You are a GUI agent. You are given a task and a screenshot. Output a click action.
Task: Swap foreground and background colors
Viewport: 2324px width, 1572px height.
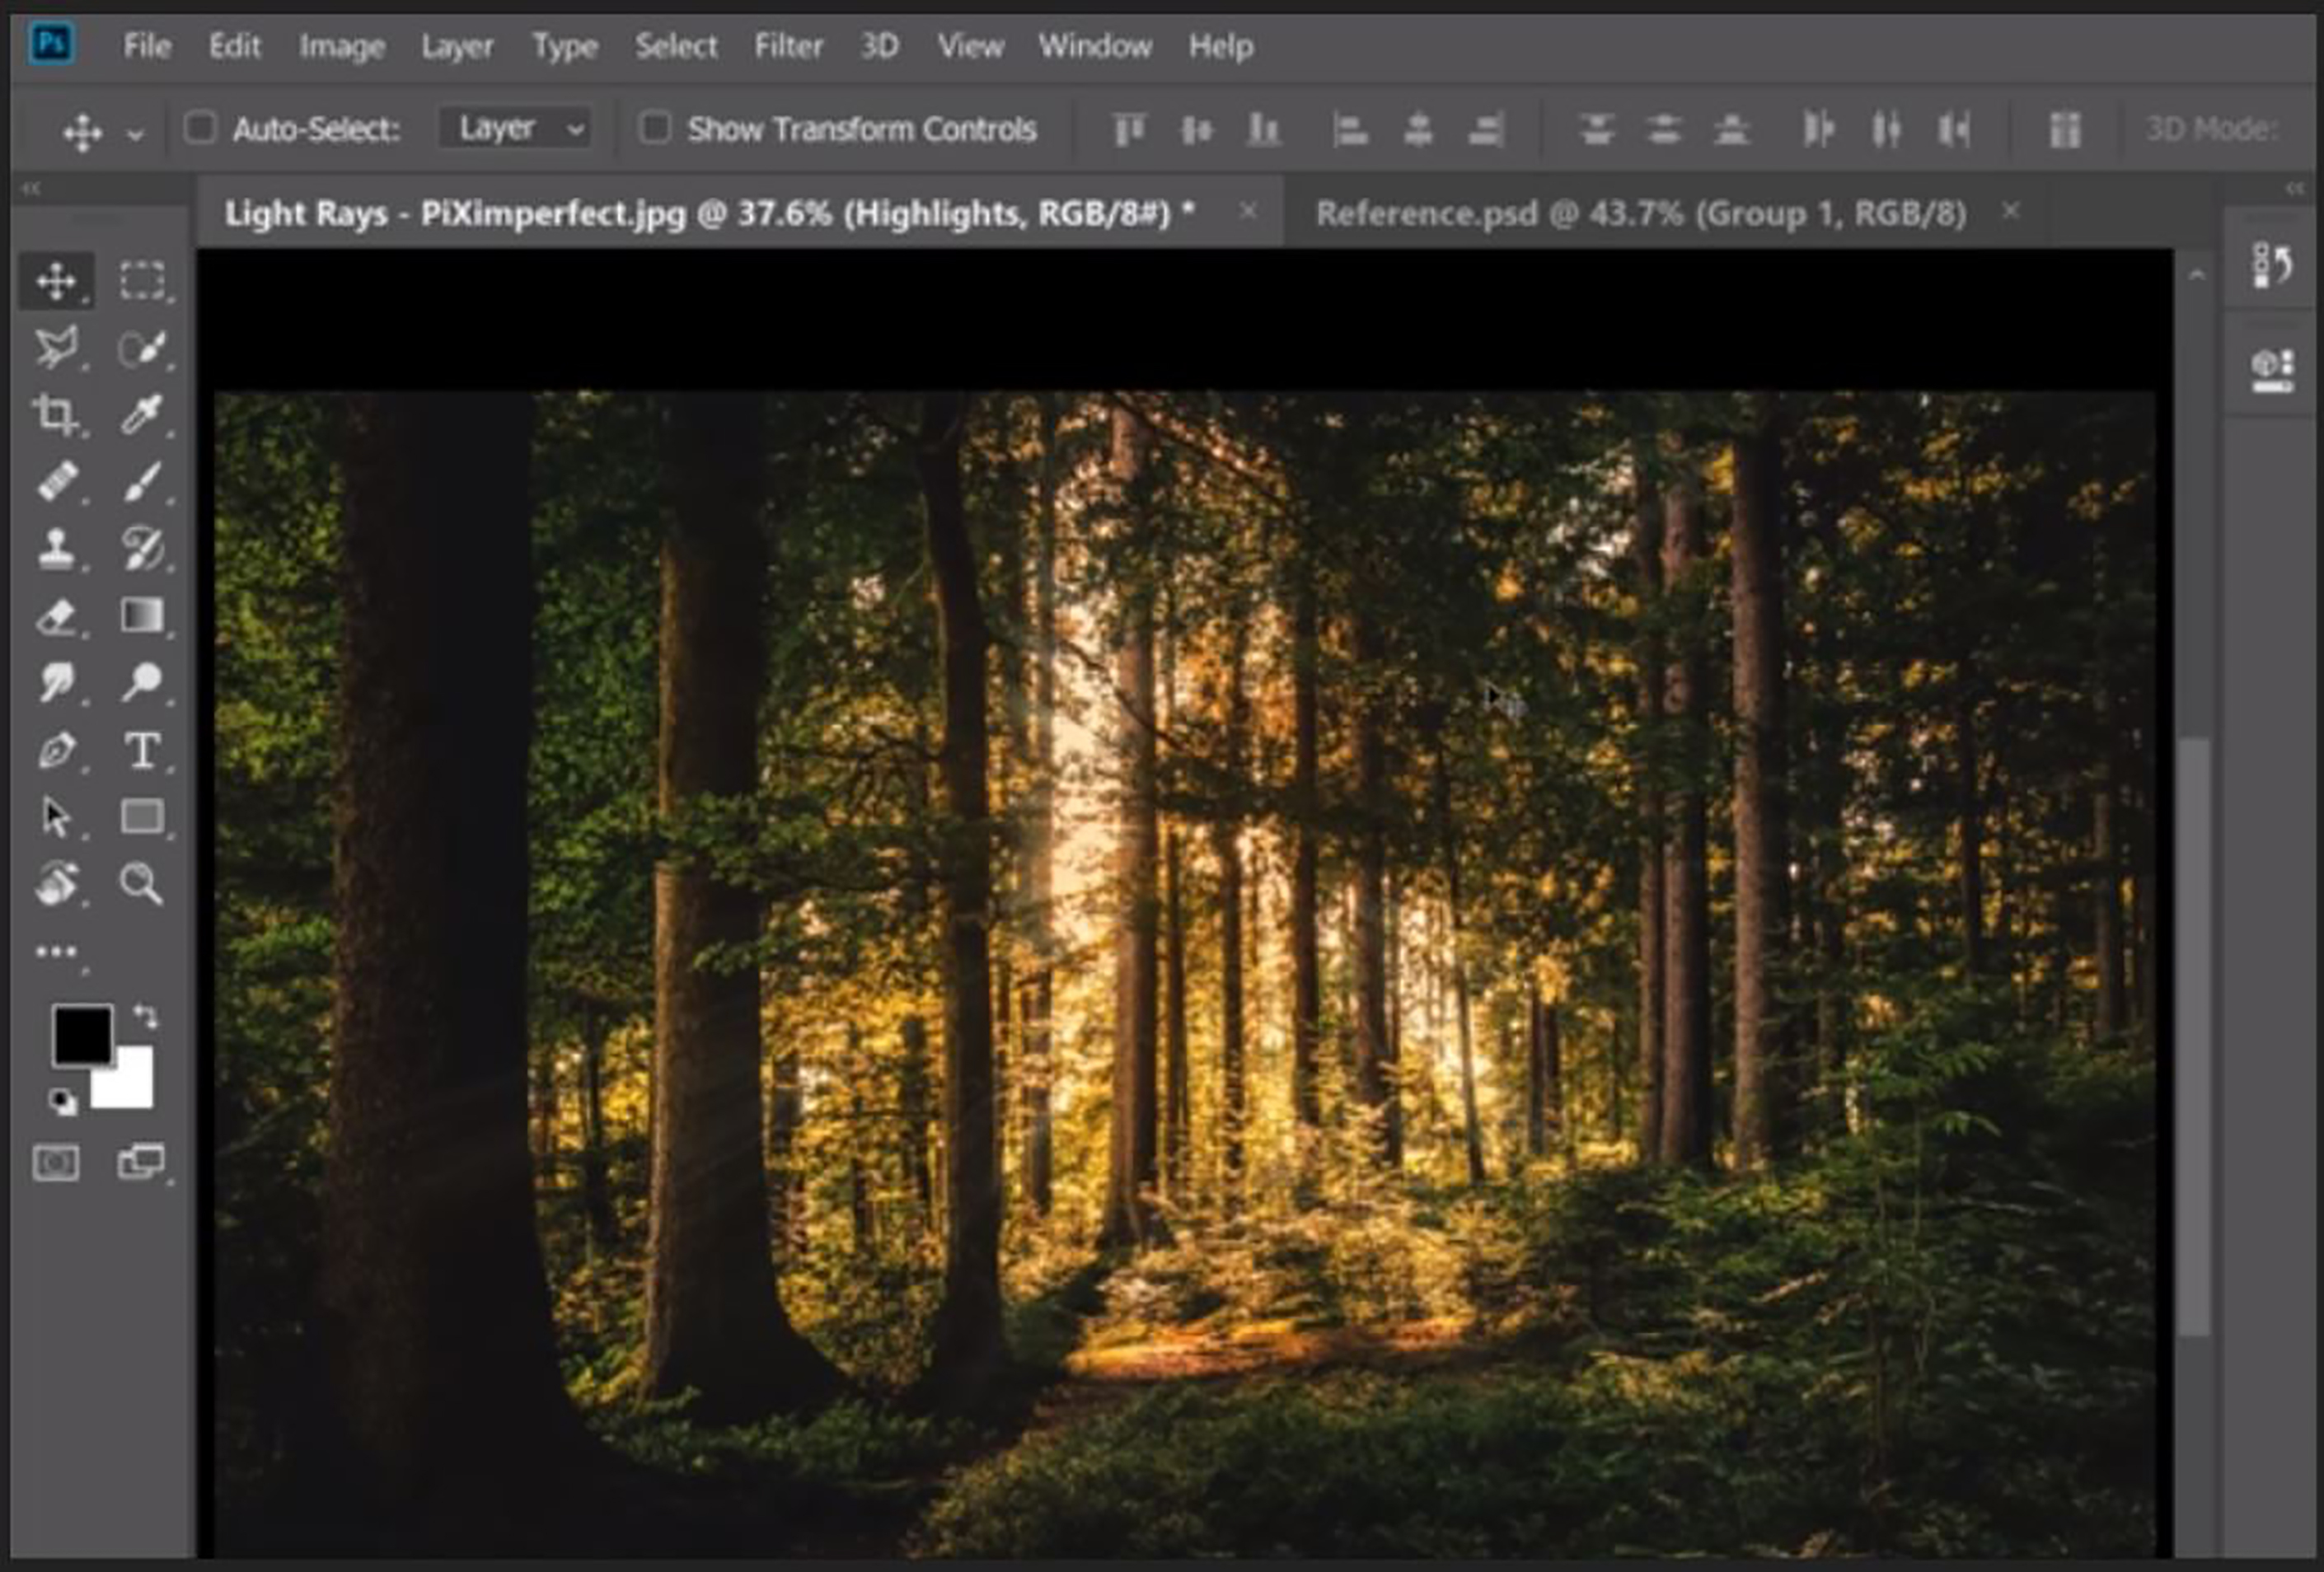[x=145, y=1018]
